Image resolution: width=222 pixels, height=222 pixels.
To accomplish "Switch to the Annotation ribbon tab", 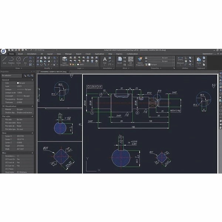I will click(31, 54).
